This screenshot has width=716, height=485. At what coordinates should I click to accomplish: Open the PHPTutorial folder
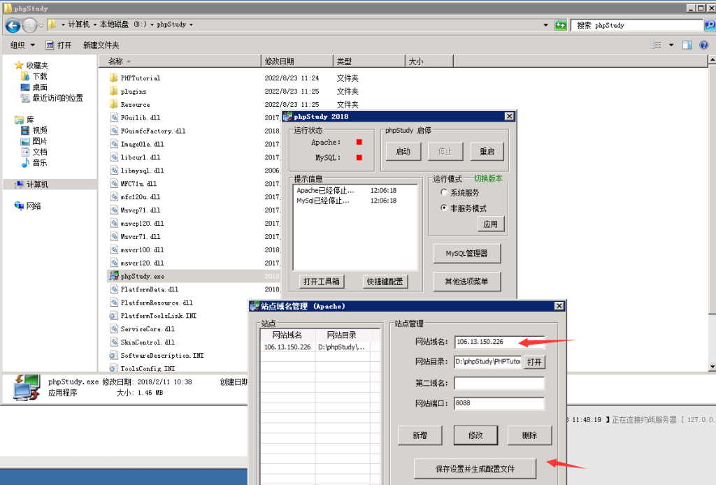point(140,78)
